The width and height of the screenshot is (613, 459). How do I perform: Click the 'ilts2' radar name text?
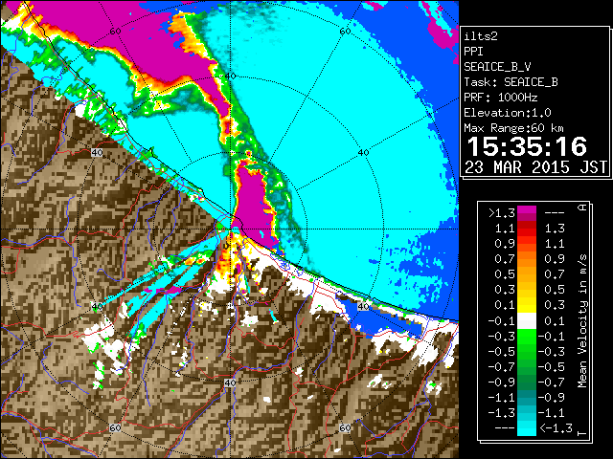click(x=481, y=36)
